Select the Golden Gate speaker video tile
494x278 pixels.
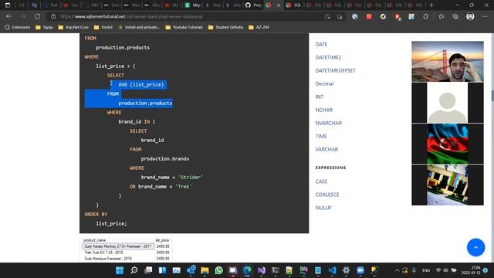click(x=448, y=62)
